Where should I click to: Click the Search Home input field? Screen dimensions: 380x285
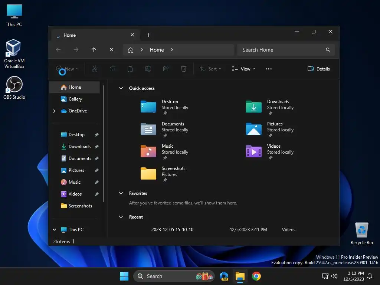pos(286,50)
